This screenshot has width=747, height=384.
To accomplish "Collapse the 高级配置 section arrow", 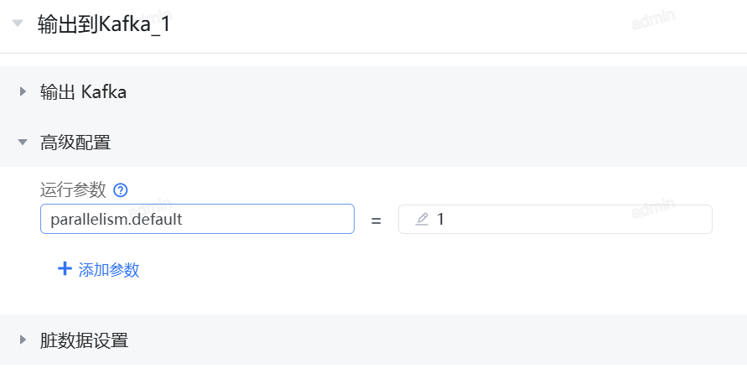I will (23, 143).
